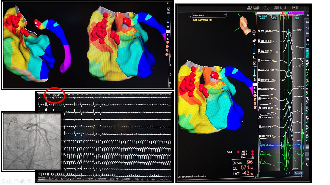330x185 pixels.
Task: Select the topmost torso view icon in right map panel
Action: click(255, 96)
